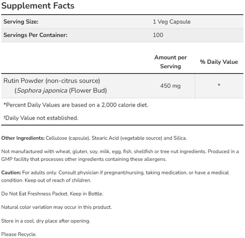Select the 100 servings value
Image resolution: width=245 pixels, height=238 pixels.
pos(158,35)
